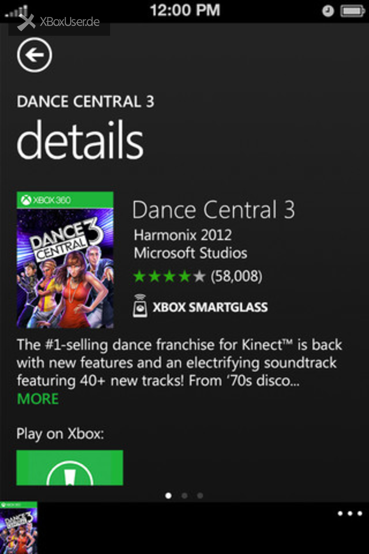Tap the battery icon in status bar
Image resolution: width=369 pixels, height=554 pixels.
tap(353, 11)
